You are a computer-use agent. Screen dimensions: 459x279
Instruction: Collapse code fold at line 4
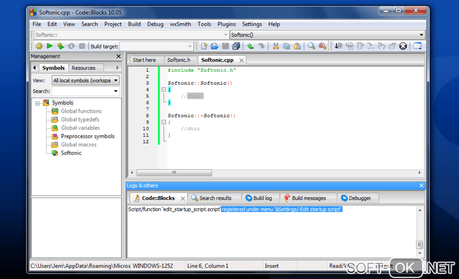[164, 90]
